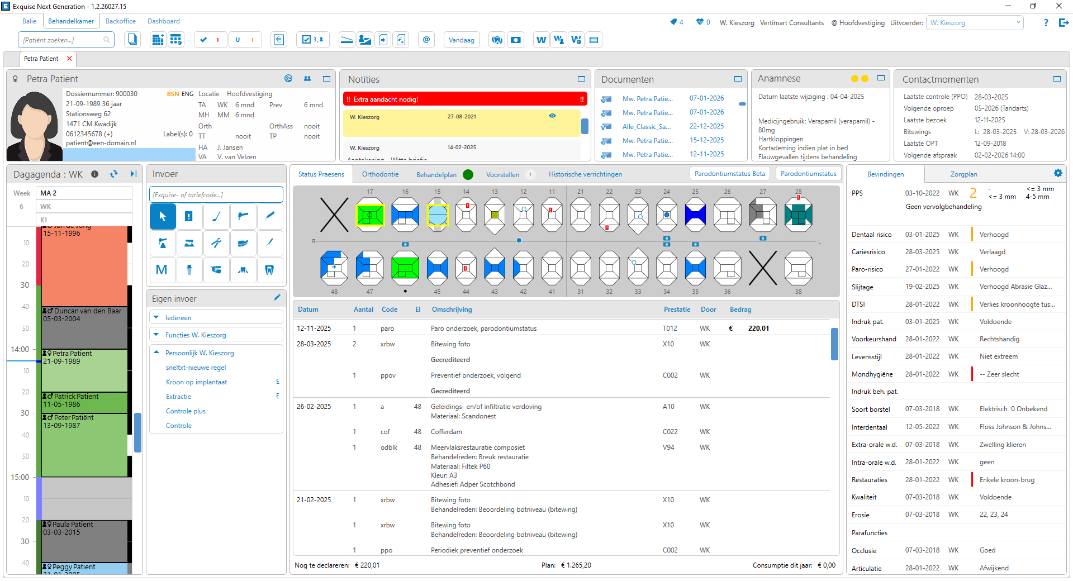
Task: Click the checkmark tasks counter button
Action: click(210, 40)
